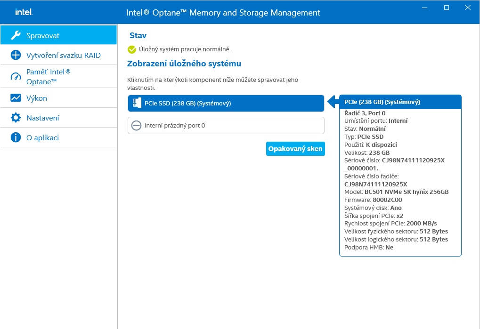Viewport: 480px width, 329px height.
Task: Click the Podpora HMB: Ne line
Action: pos(369,248)
